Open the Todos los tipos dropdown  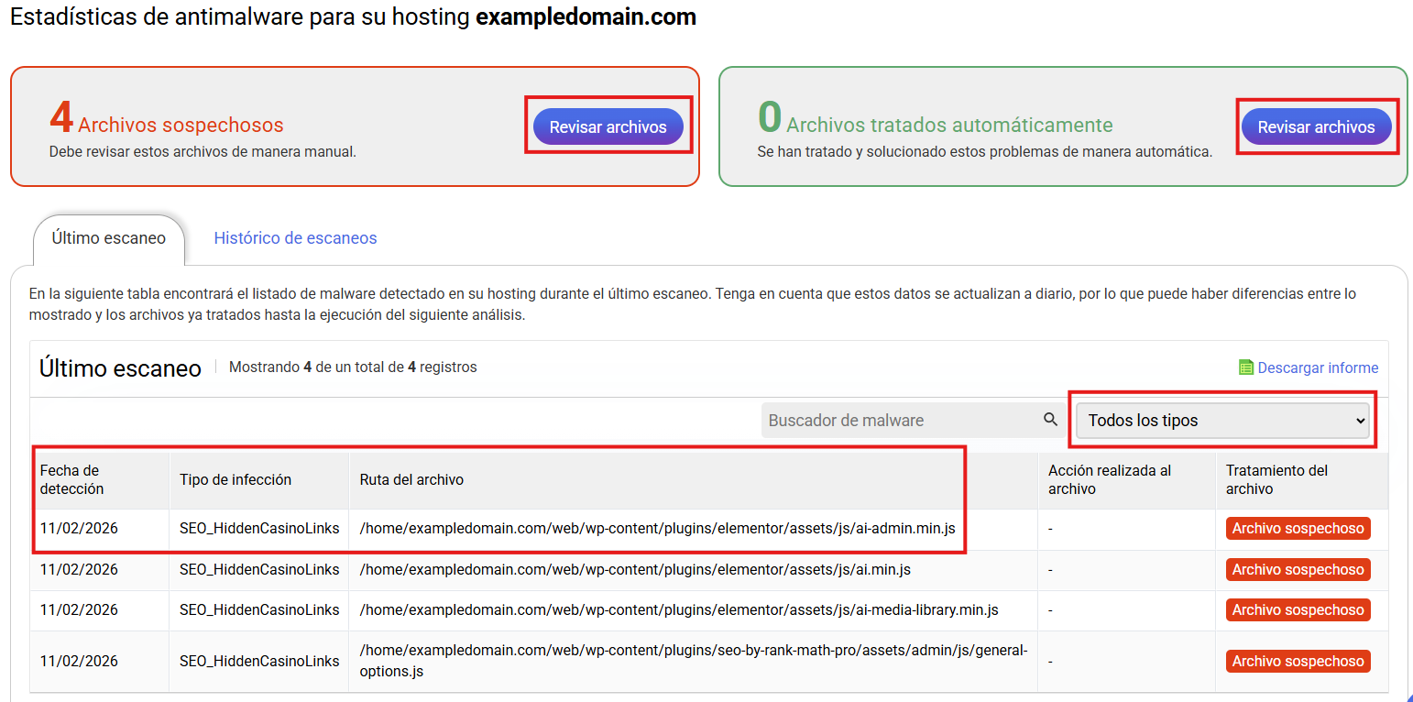[1221, 421]
